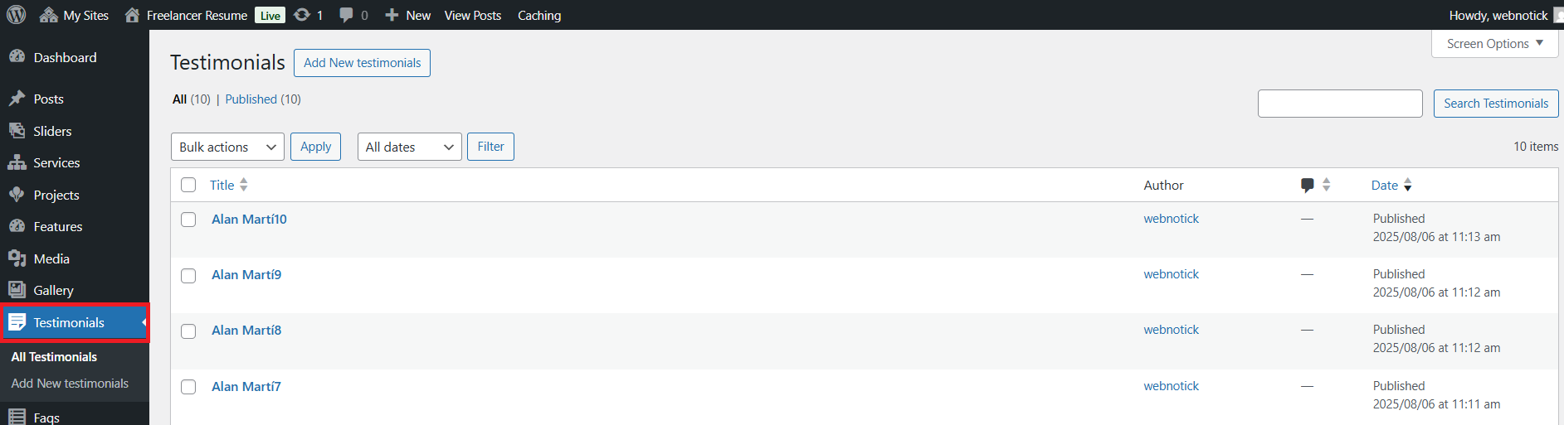Expand the All dates dropdown
Screen dimensions: 1564x425
(409, 147)
